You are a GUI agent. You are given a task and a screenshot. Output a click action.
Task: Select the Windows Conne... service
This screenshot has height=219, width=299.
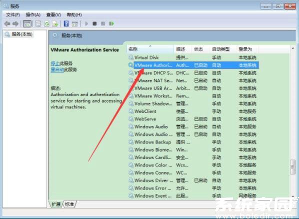193,173
